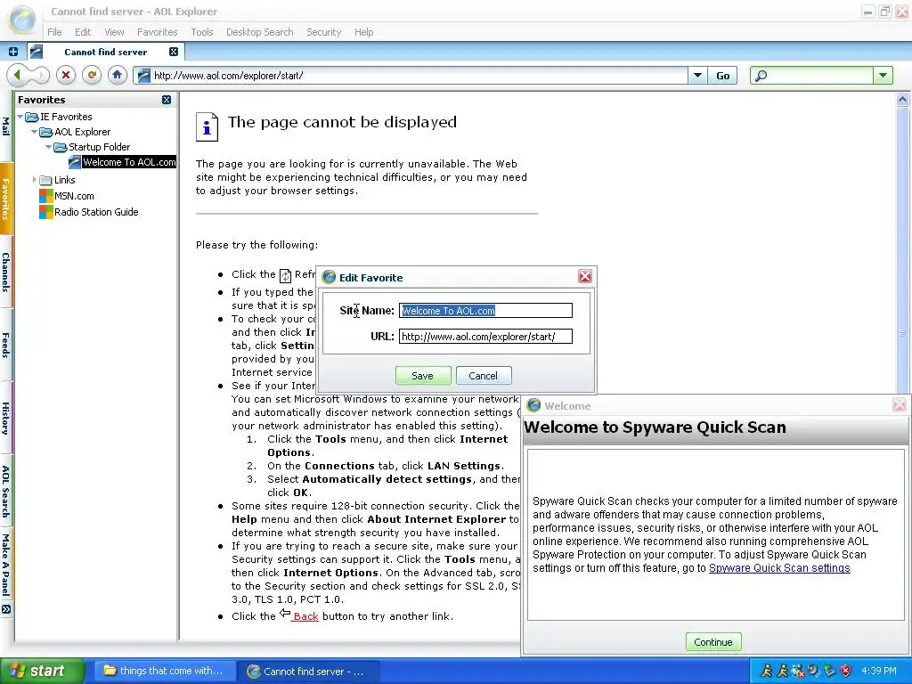Click the first AIM running man tray icon

click(766, 672)
